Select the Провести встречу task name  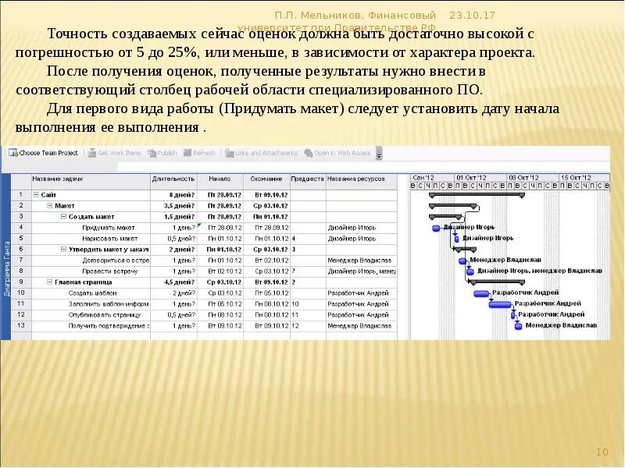109,271
